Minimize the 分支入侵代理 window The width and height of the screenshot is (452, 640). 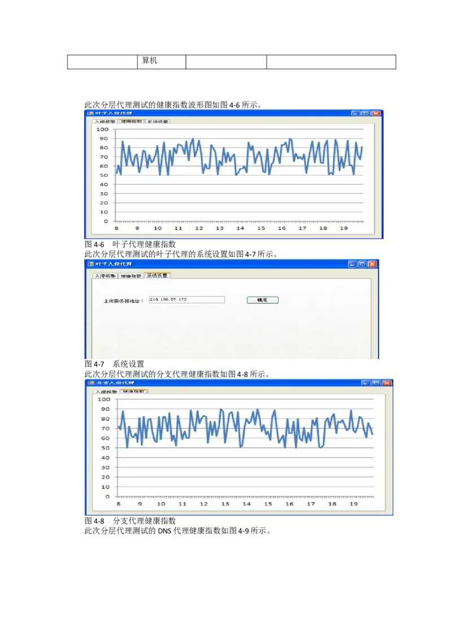click(366, 383)
